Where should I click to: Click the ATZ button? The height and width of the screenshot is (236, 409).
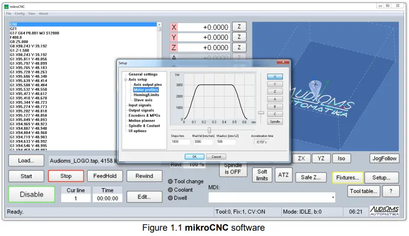tap(283, 175)
